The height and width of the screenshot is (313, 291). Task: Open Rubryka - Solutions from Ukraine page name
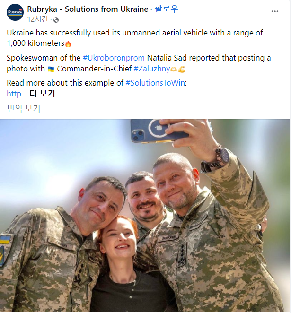pos(88,9)
